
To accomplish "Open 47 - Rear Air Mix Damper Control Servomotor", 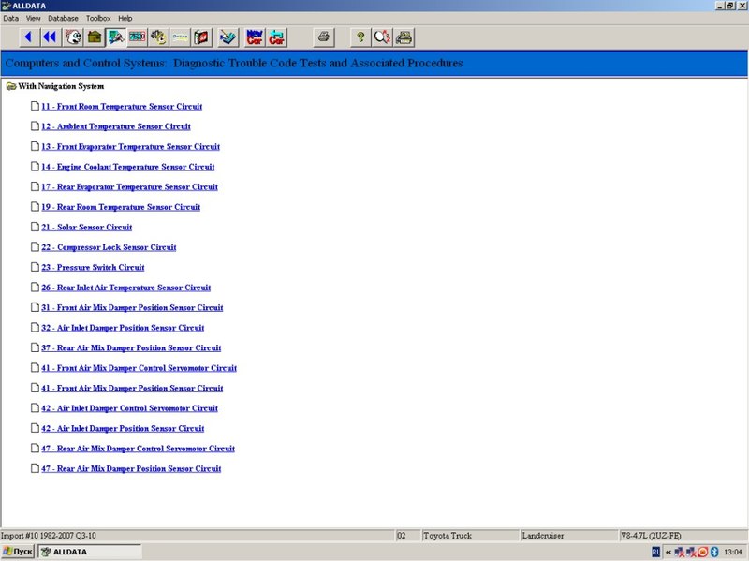I will 138,449.
